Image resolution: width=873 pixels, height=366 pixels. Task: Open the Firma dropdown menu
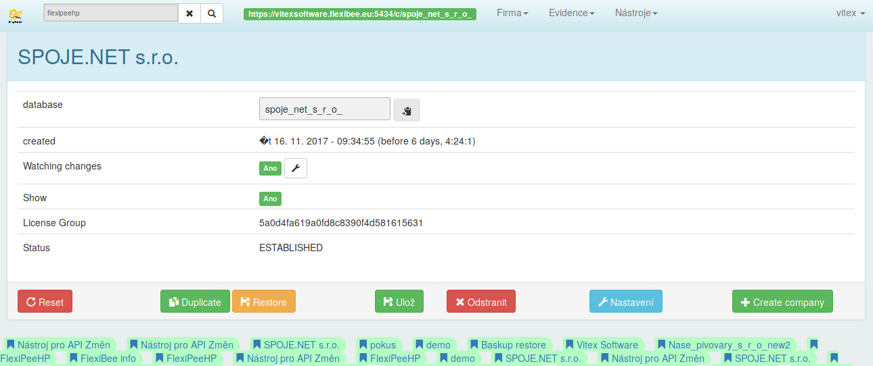point(512,13)
